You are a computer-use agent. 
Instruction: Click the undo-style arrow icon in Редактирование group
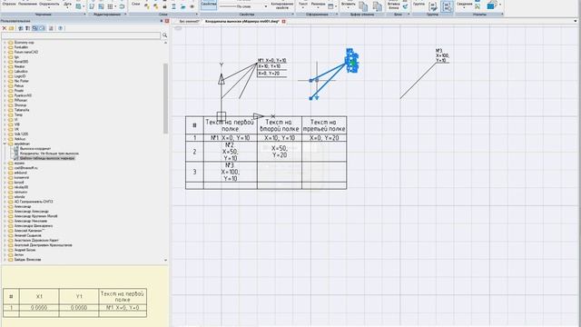[x=122, y=6]
